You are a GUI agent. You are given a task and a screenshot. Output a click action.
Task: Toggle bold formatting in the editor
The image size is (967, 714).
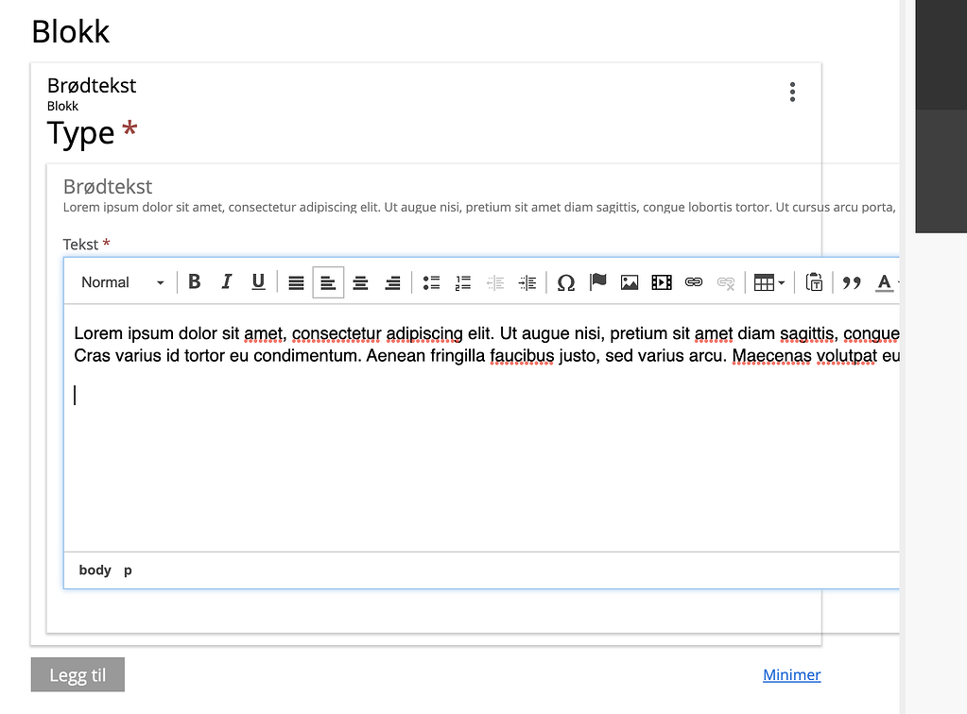[x=195, y=281]
